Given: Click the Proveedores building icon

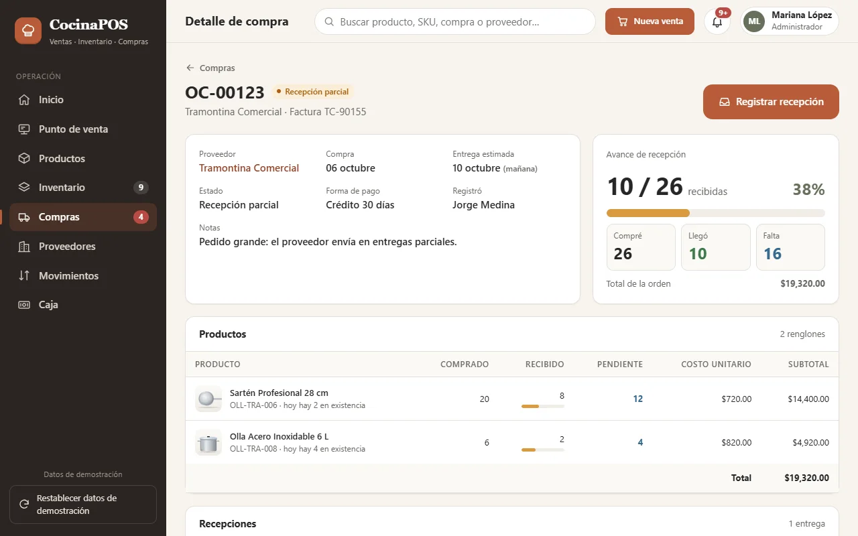Looking at the screenshot, I should tap(24, 247).
